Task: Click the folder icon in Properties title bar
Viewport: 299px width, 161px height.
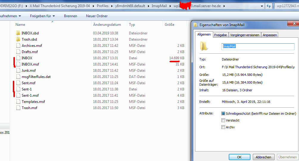Action: [195, 25]
